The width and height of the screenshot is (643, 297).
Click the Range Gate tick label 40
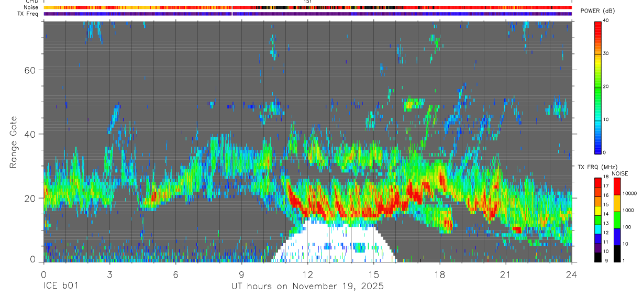coord(29,134)
